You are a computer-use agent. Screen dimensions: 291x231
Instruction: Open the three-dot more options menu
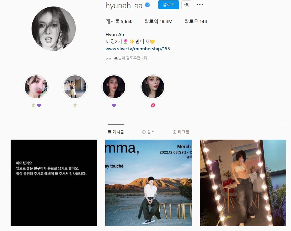[200, 5]
